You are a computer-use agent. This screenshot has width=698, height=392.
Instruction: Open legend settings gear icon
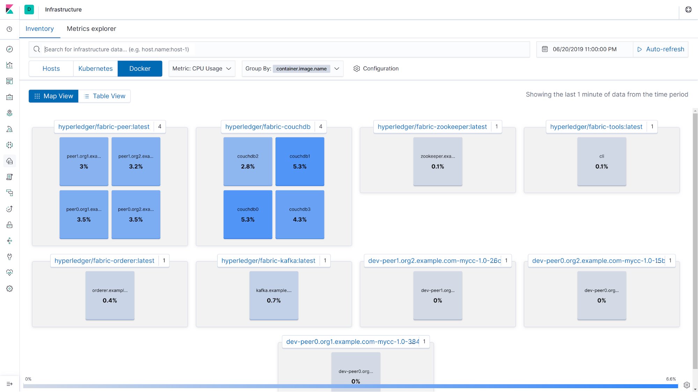tap(686, 385)
